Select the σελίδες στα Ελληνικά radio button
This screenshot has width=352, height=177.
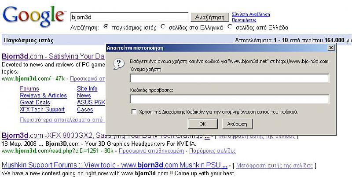tap(163, 27)
